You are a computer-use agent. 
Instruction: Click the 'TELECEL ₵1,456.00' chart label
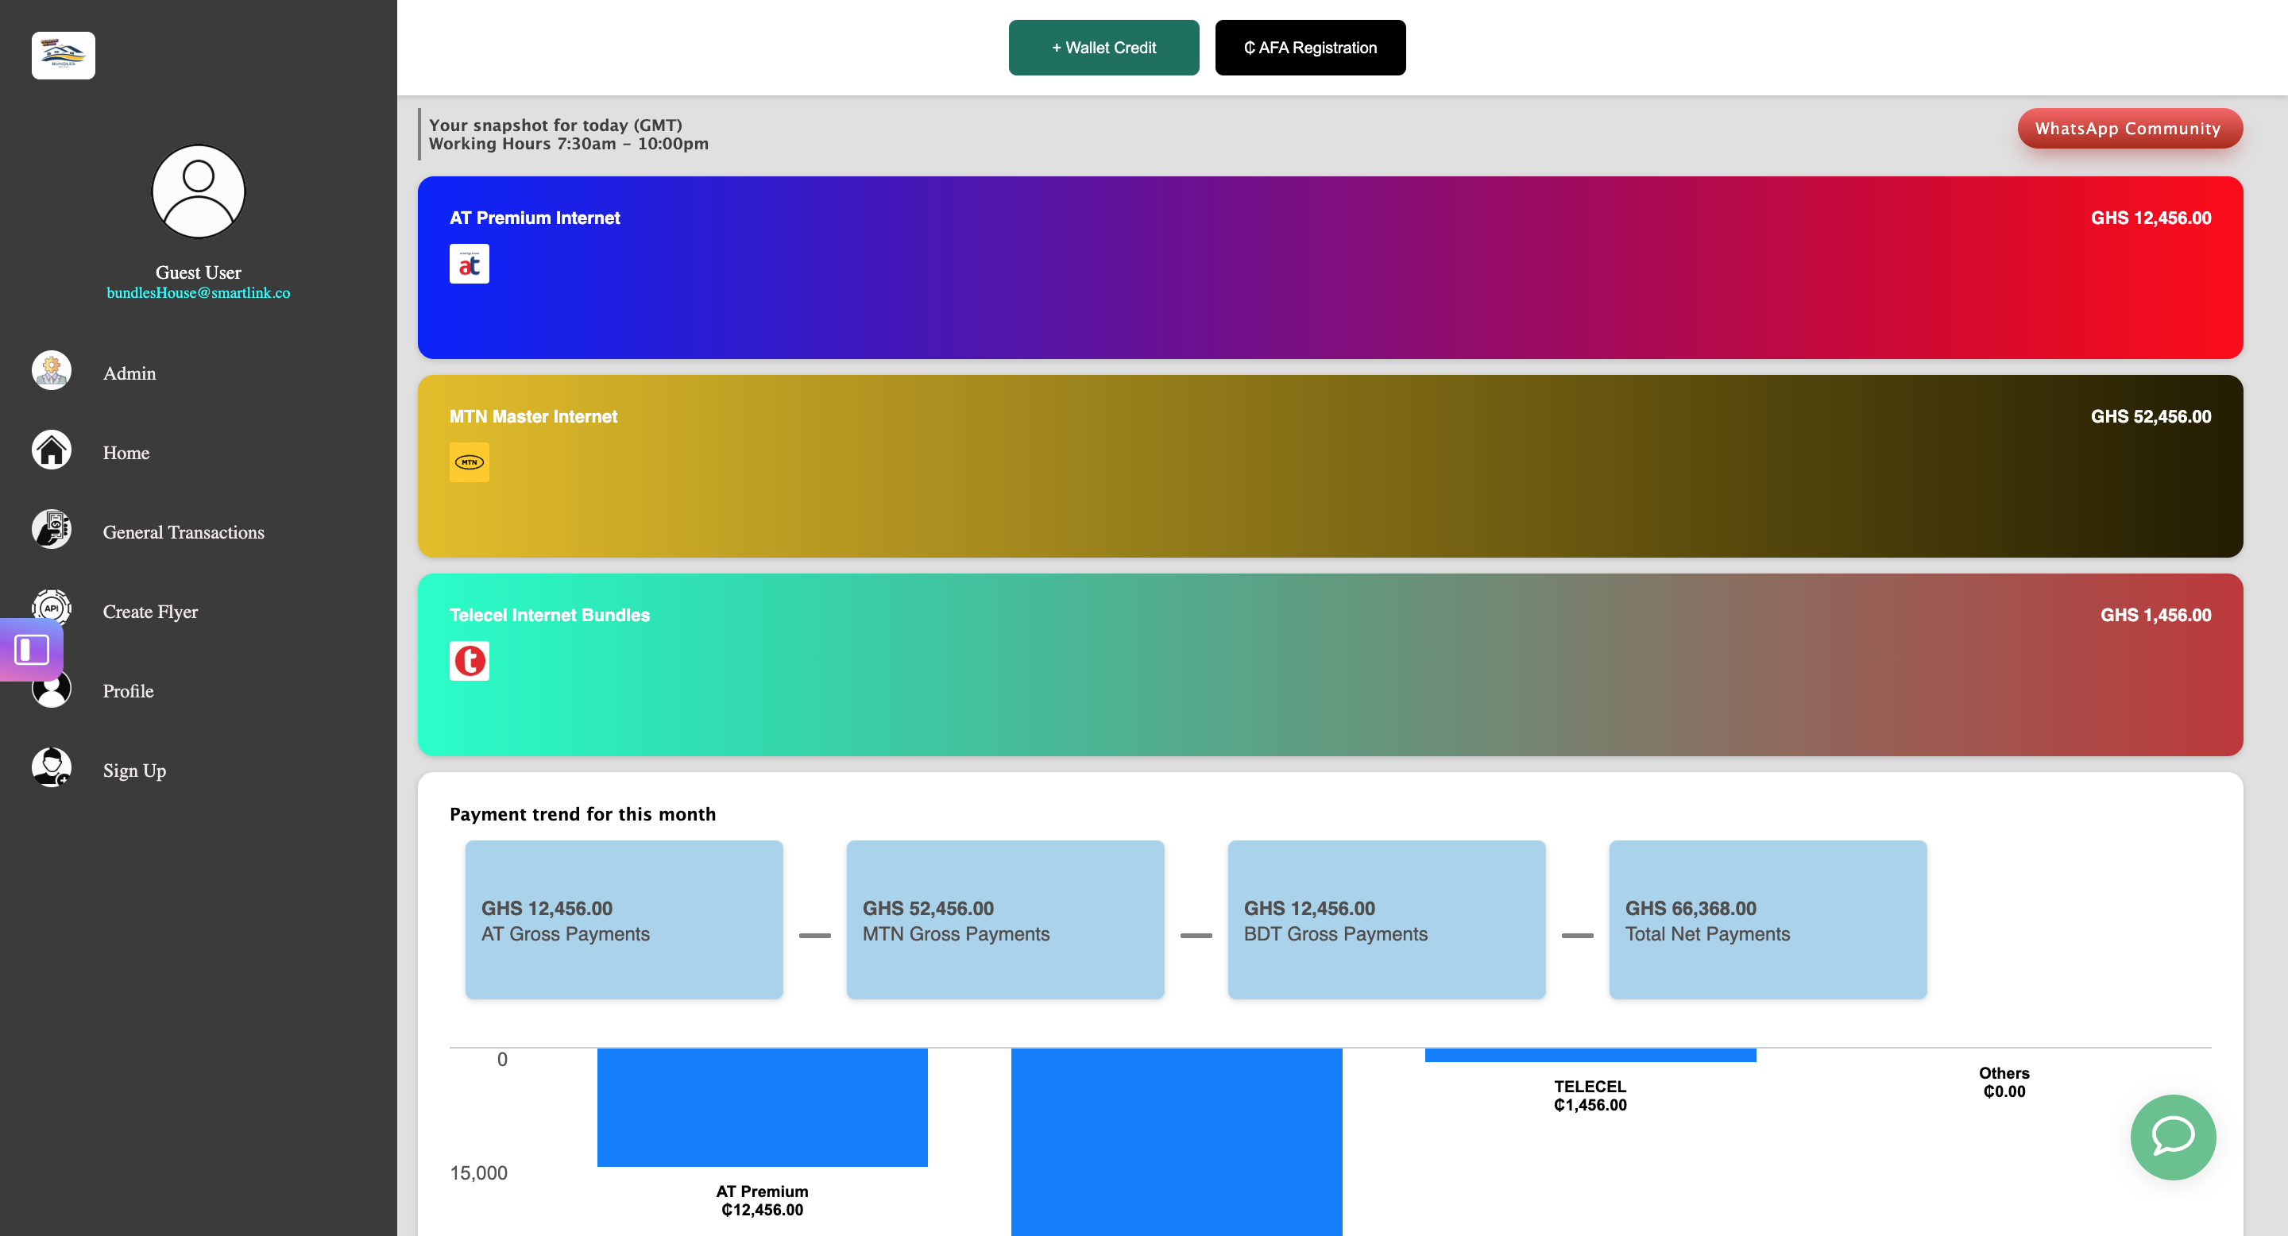[x=1590, y=1095]
